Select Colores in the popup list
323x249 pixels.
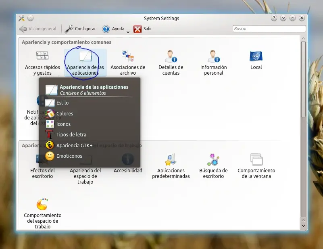point(65,114)
